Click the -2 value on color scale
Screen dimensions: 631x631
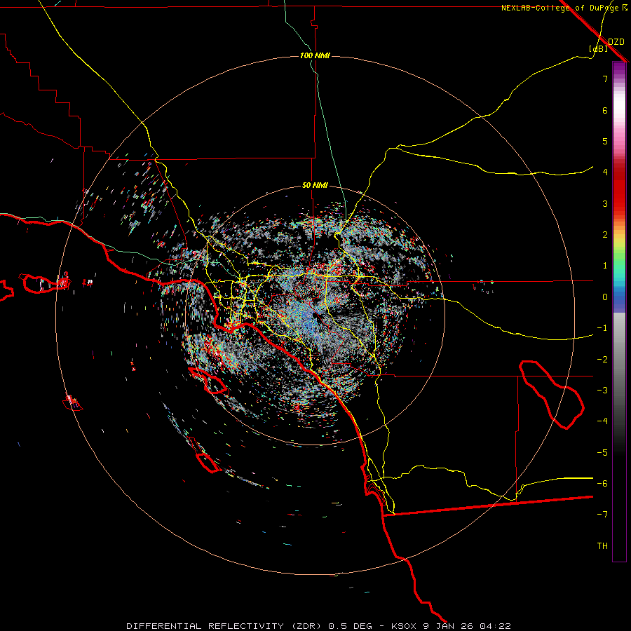coord(602,360)
